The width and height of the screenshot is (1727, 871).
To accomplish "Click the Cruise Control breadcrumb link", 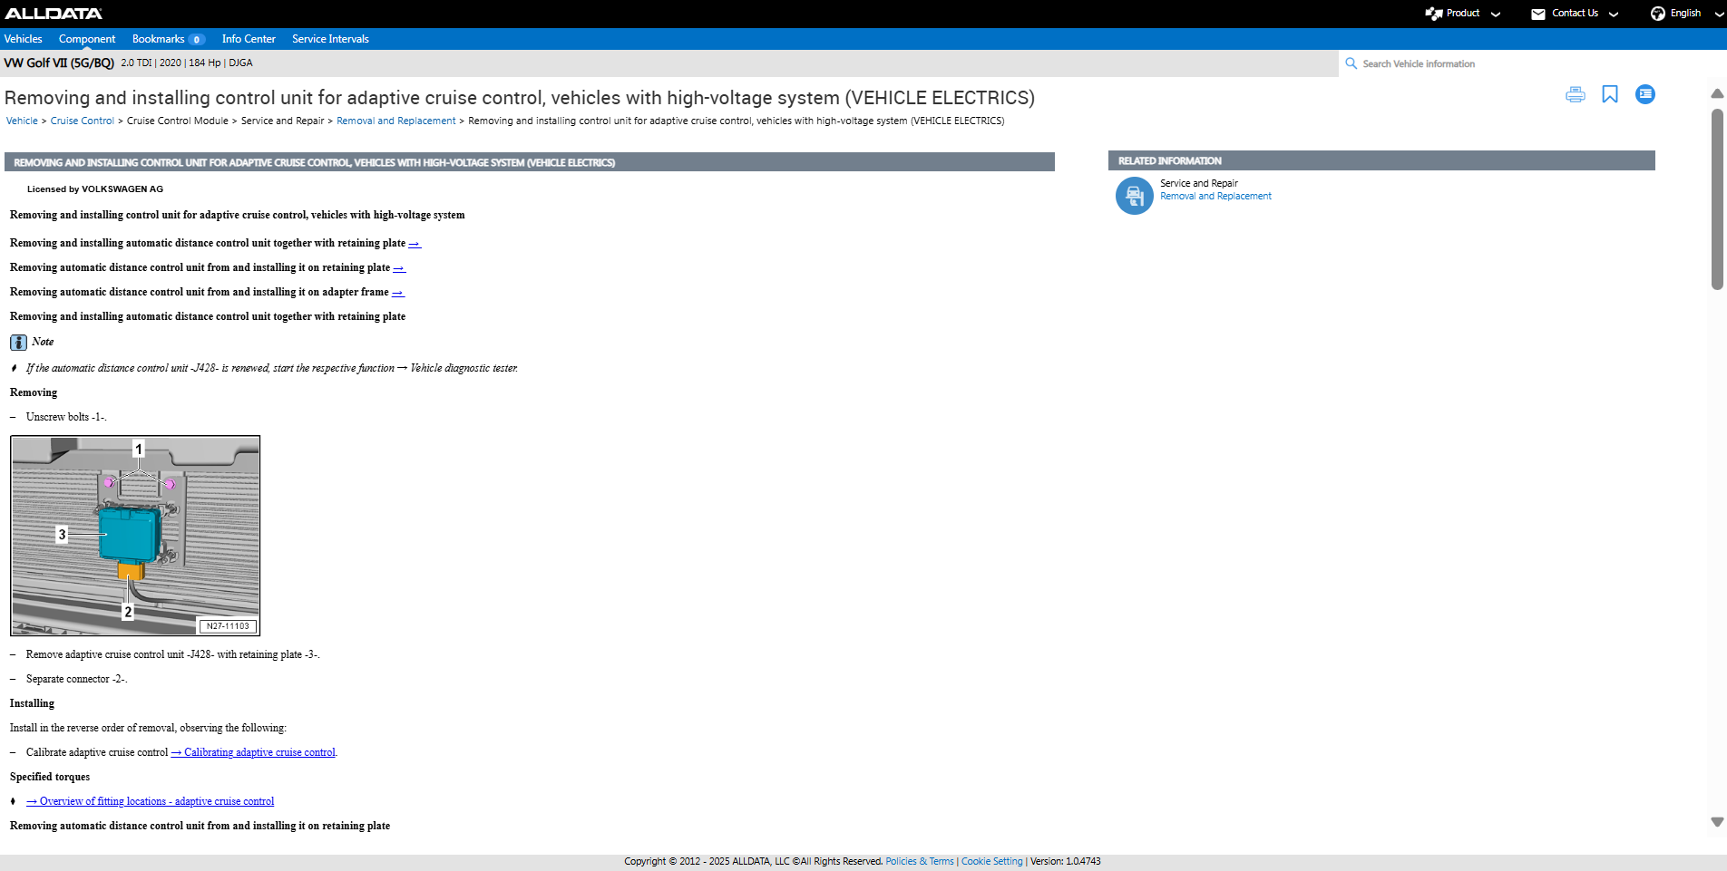I will tap(83, 121).
